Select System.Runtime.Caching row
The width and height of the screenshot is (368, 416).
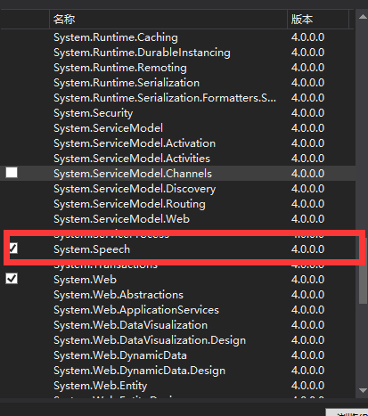point(177,37)
